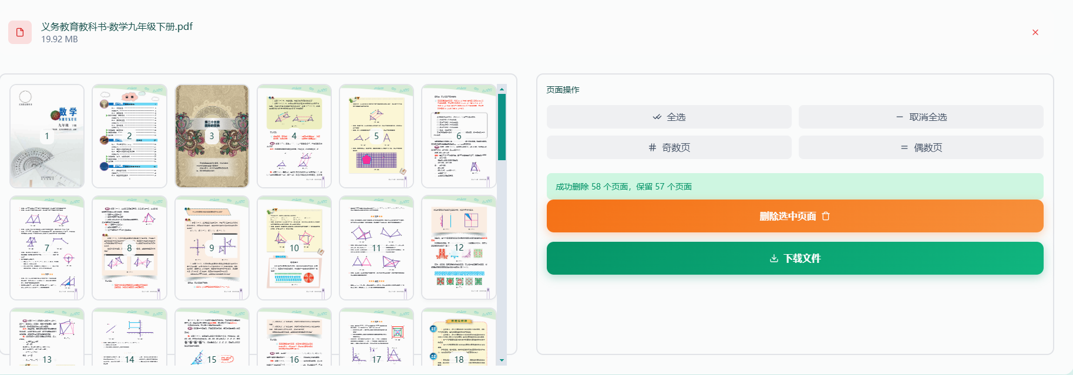Select page 6 thumbnail
The image size is (1073, 375).
click(x=459, y=136)
